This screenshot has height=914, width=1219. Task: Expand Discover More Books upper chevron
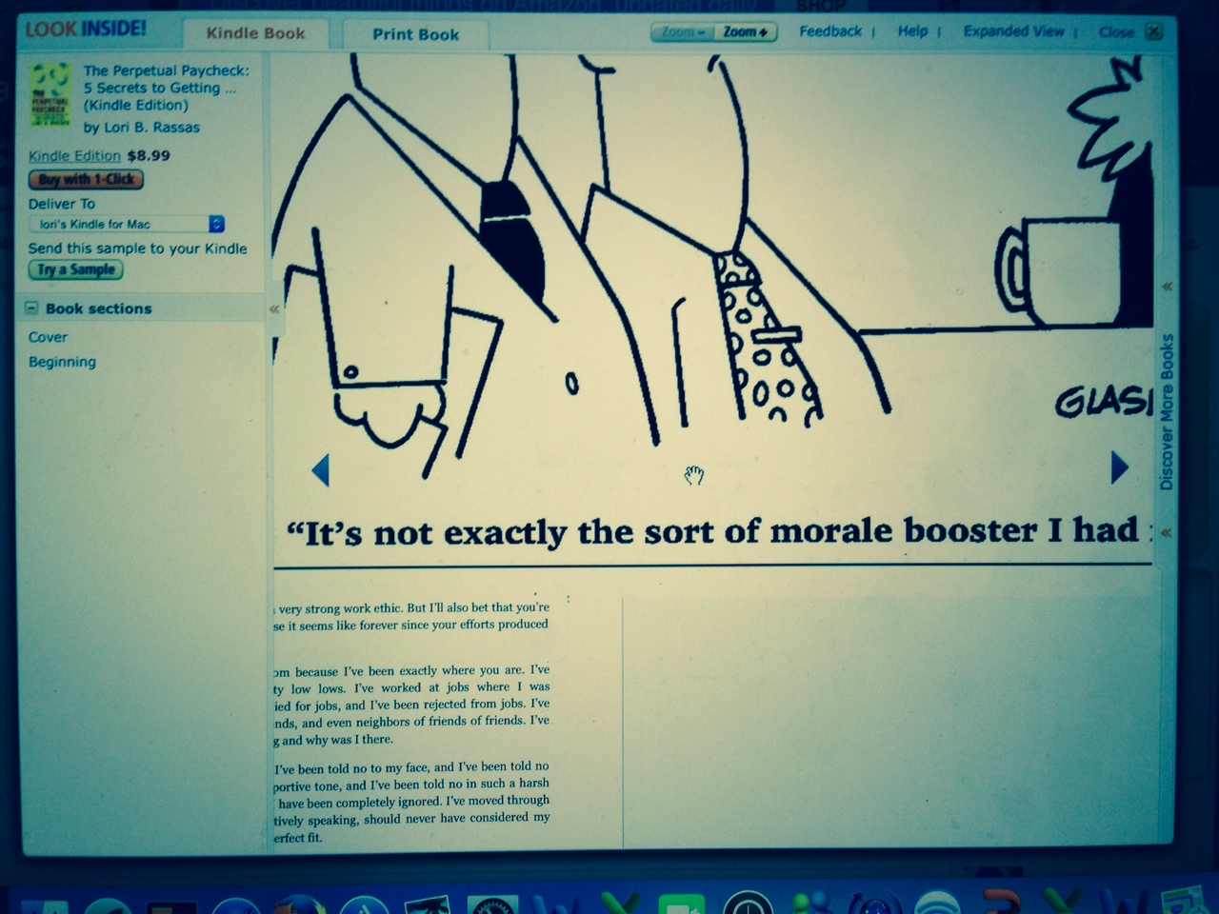coord(1167,286)
